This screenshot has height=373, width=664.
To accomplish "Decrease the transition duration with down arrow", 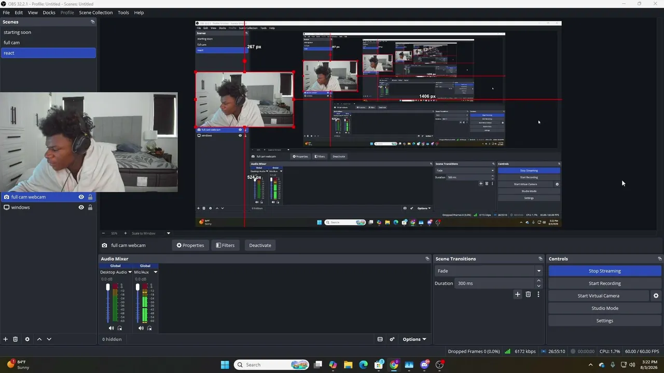I will pos(538,286).
